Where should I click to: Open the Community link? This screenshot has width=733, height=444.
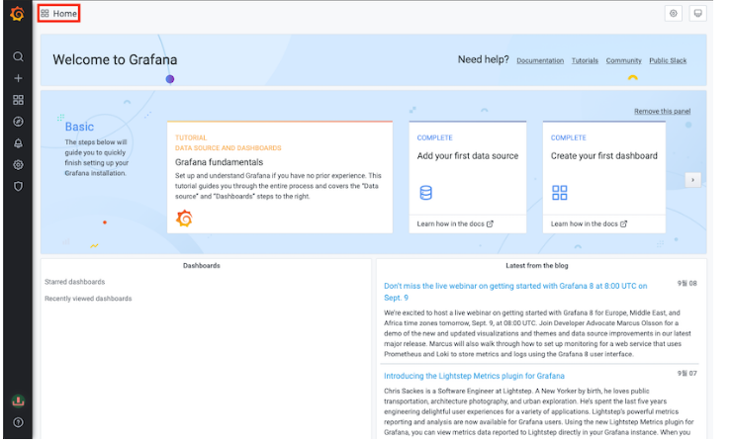623,60
